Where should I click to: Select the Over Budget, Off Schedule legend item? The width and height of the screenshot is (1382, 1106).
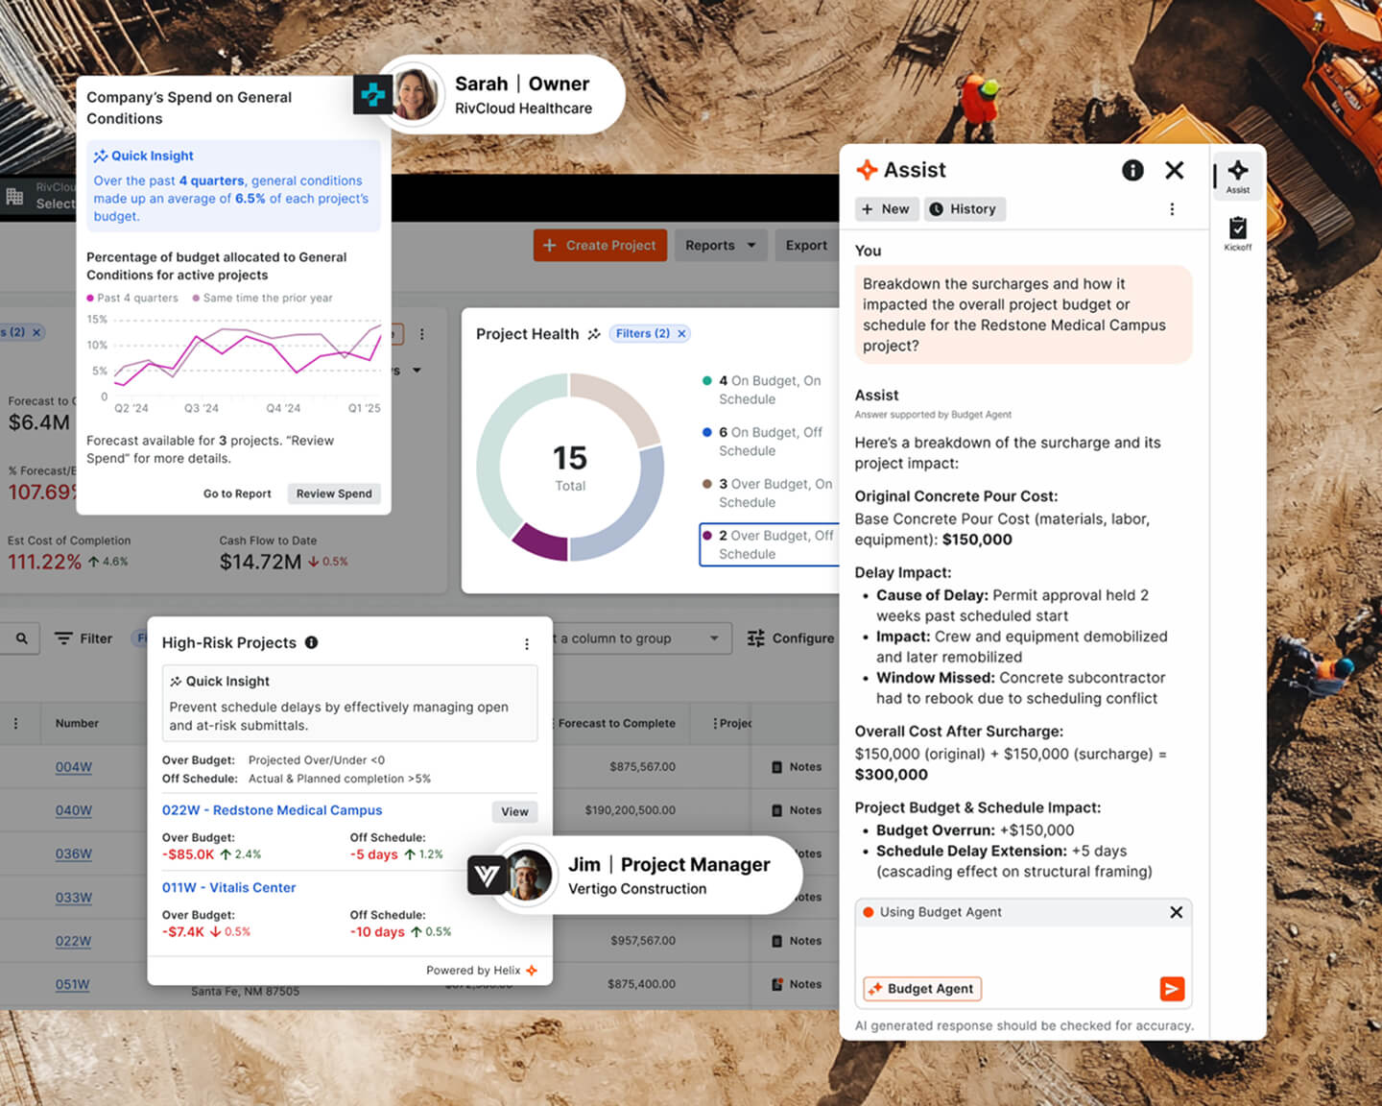(768, 544)
